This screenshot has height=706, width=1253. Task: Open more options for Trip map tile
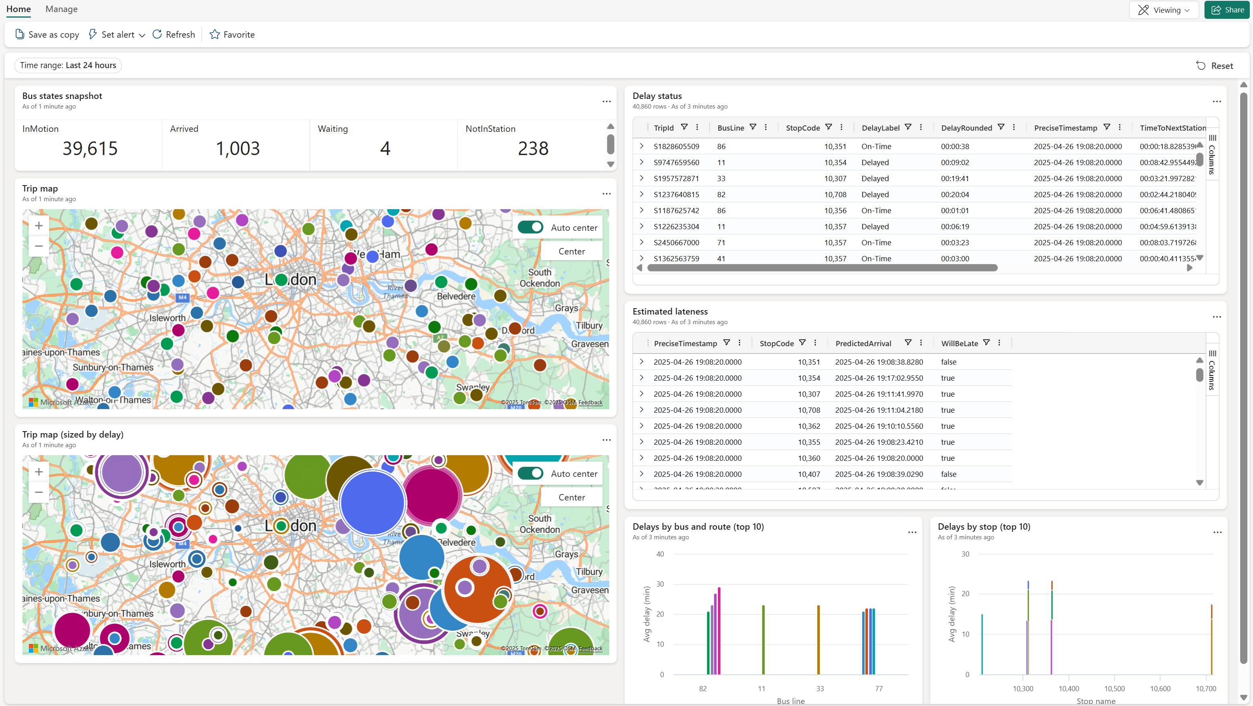point(606,194)
